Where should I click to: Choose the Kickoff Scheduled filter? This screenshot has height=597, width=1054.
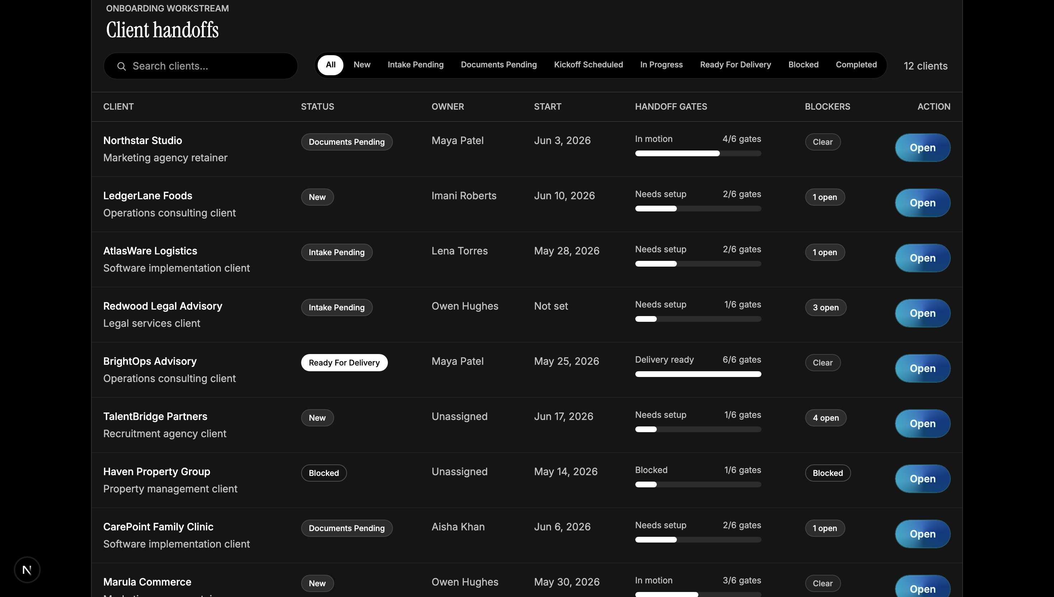pyautogui.click(x=588, y=65)
